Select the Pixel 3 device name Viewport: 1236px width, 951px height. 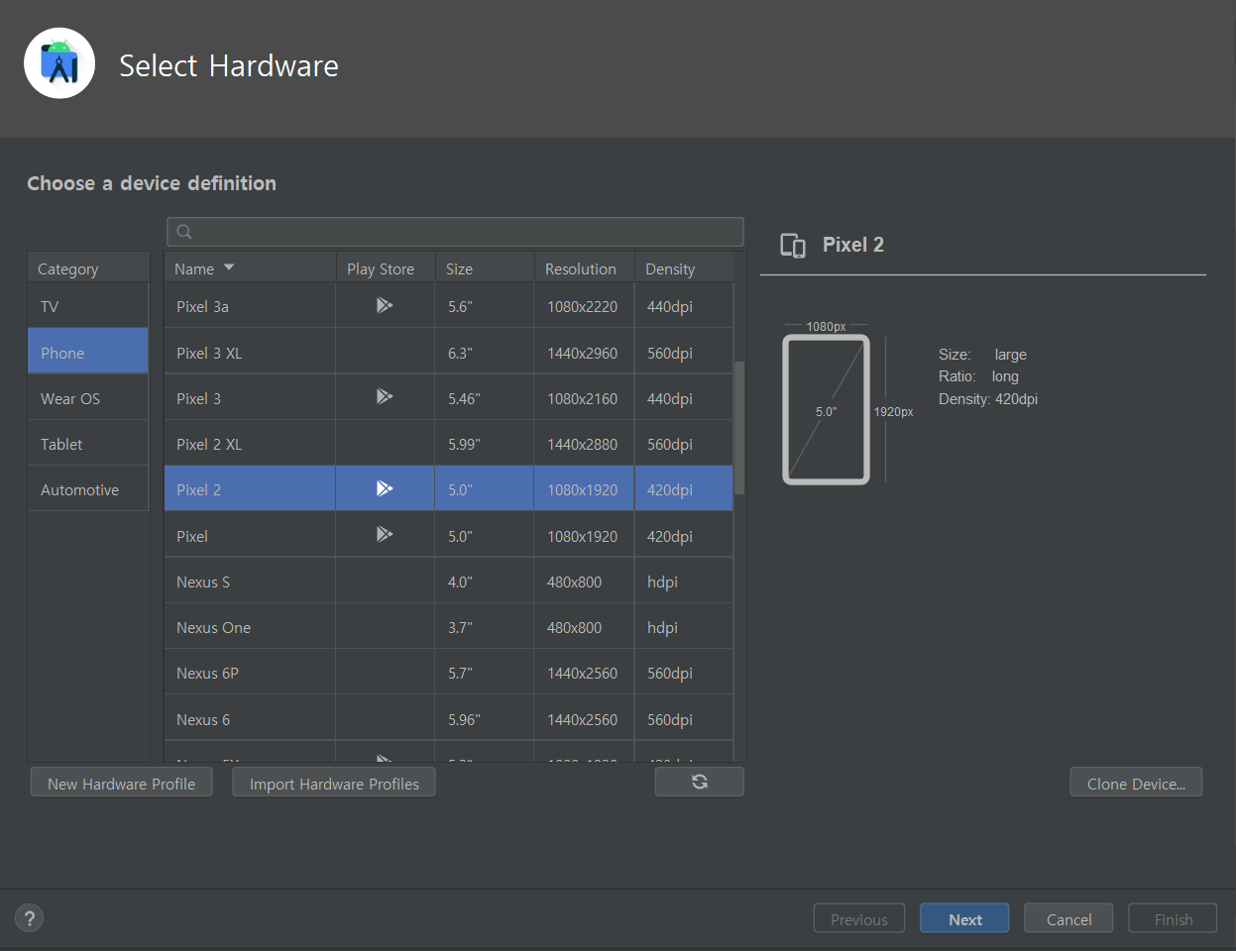tap(198, 398)
